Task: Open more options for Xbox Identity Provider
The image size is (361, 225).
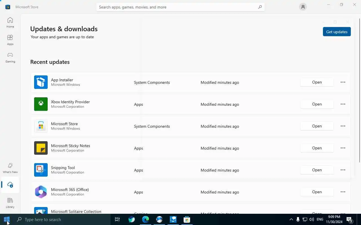Action: point(343,104)
